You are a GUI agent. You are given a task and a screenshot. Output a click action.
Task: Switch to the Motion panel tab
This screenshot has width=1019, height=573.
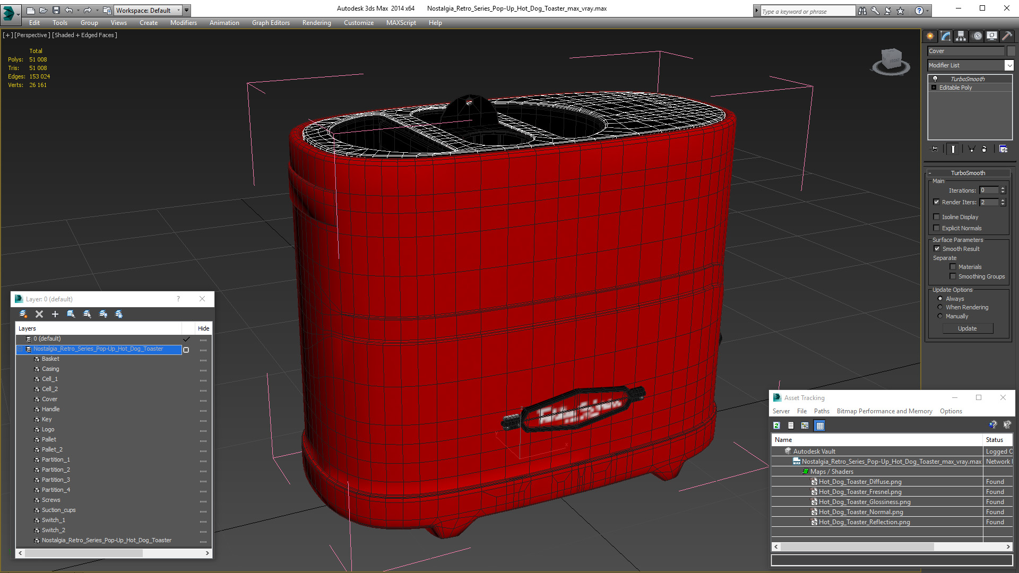coord(977,36)
